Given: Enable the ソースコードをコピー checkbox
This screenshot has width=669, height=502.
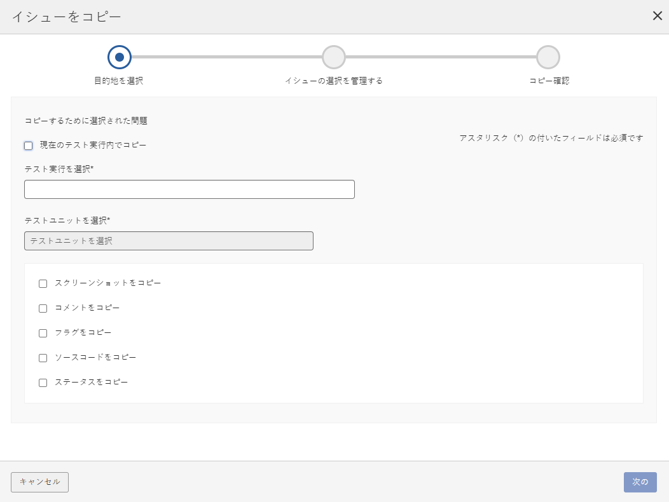Looking at the screenshot, I should [x=43, y=358].
